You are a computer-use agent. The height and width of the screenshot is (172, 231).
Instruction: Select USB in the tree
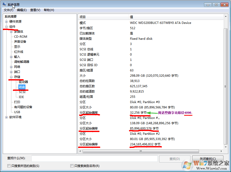click(17, 112)
